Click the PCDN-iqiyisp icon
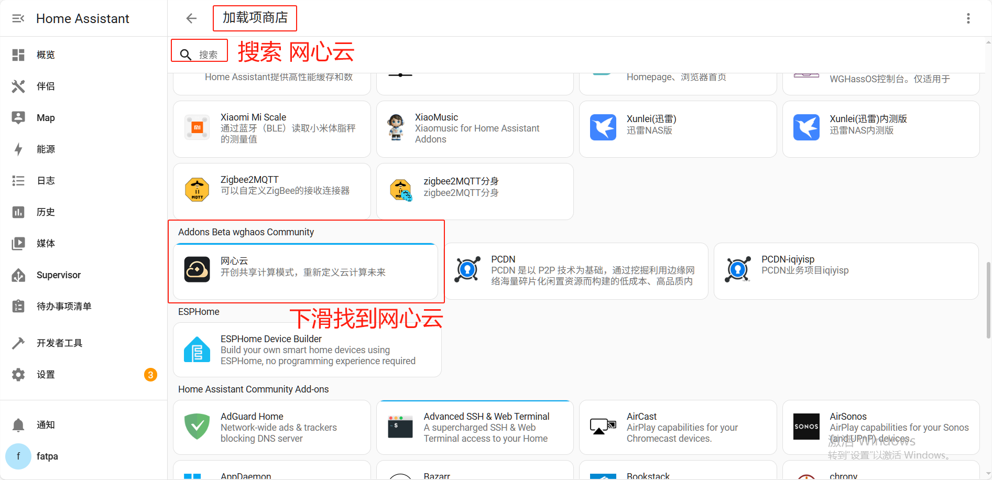The width and height of the screenshot is (992, 480). (738, 269)
